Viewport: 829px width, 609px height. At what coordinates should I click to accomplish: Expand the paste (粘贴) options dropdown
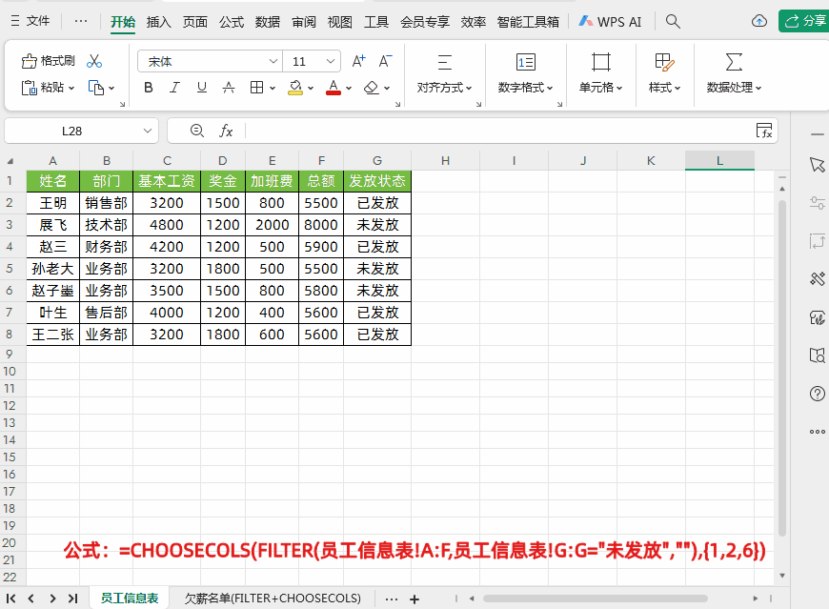click(x=71, y=89)
